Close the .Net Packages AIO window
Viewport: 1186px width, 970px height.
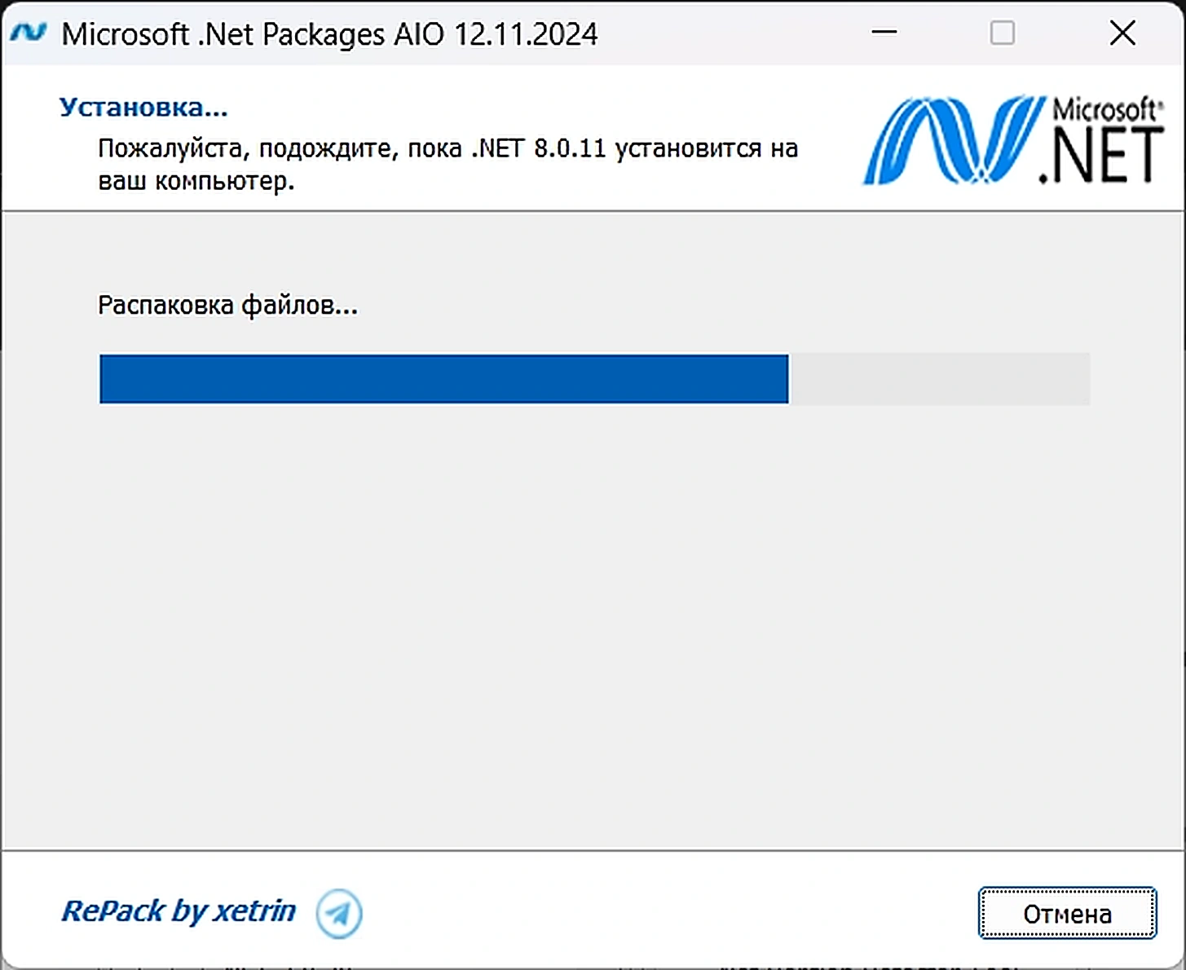(1122, 33)
